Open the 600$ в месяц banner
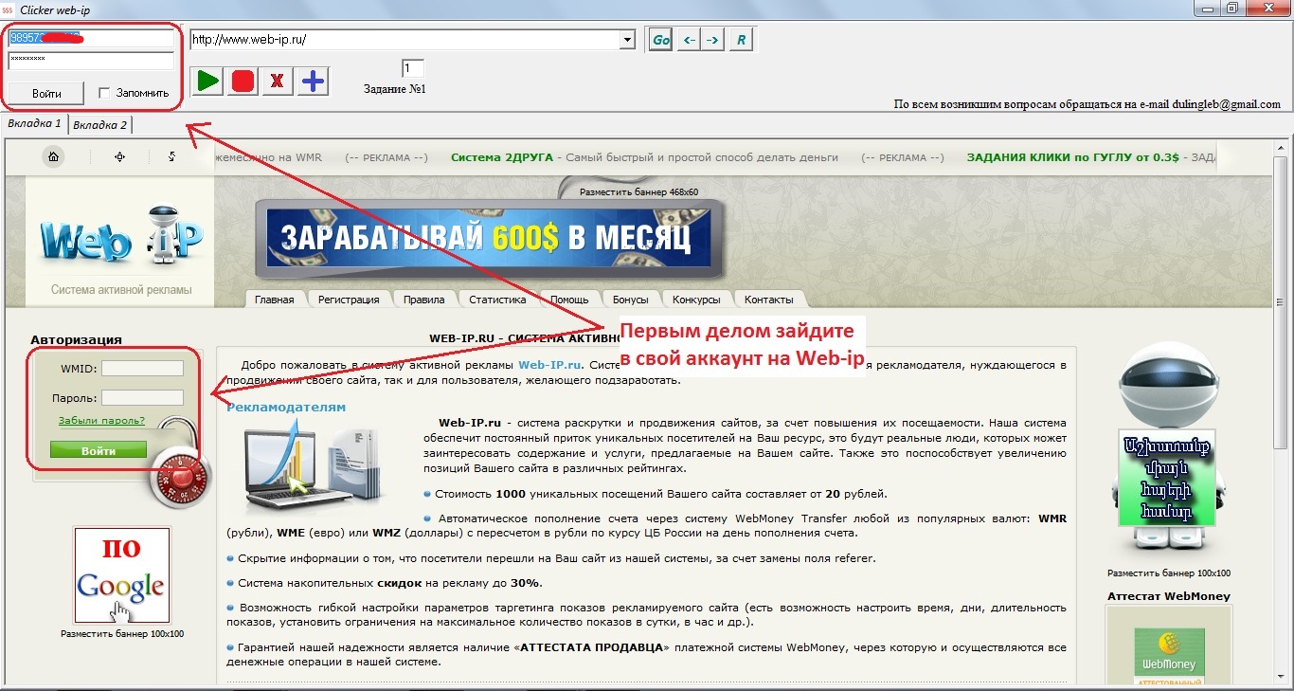The width and height of the screenshot is (1294, 691). [x=488, y=237]
